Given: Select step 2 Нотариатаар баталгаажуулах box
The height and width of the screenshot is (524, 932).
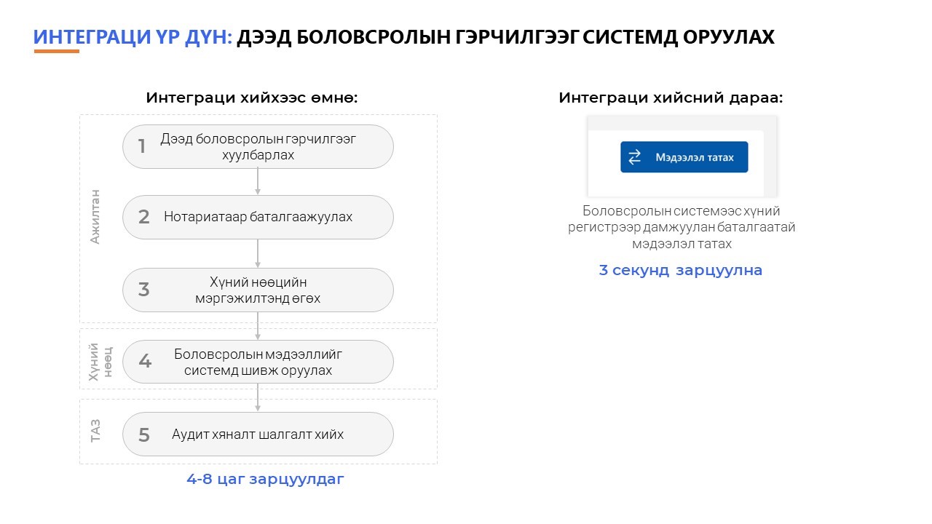Looking at the screenshot, I should click(258, 217).
